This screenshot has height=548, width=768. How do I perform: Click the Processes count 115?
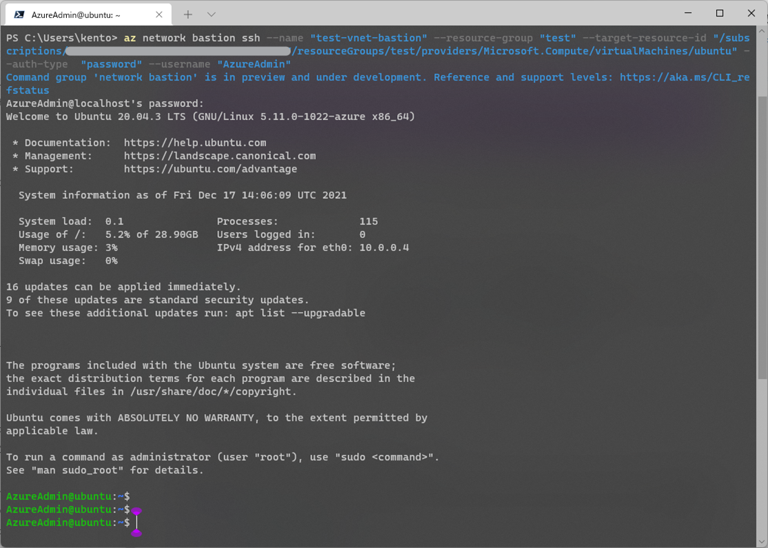[368, 221]
